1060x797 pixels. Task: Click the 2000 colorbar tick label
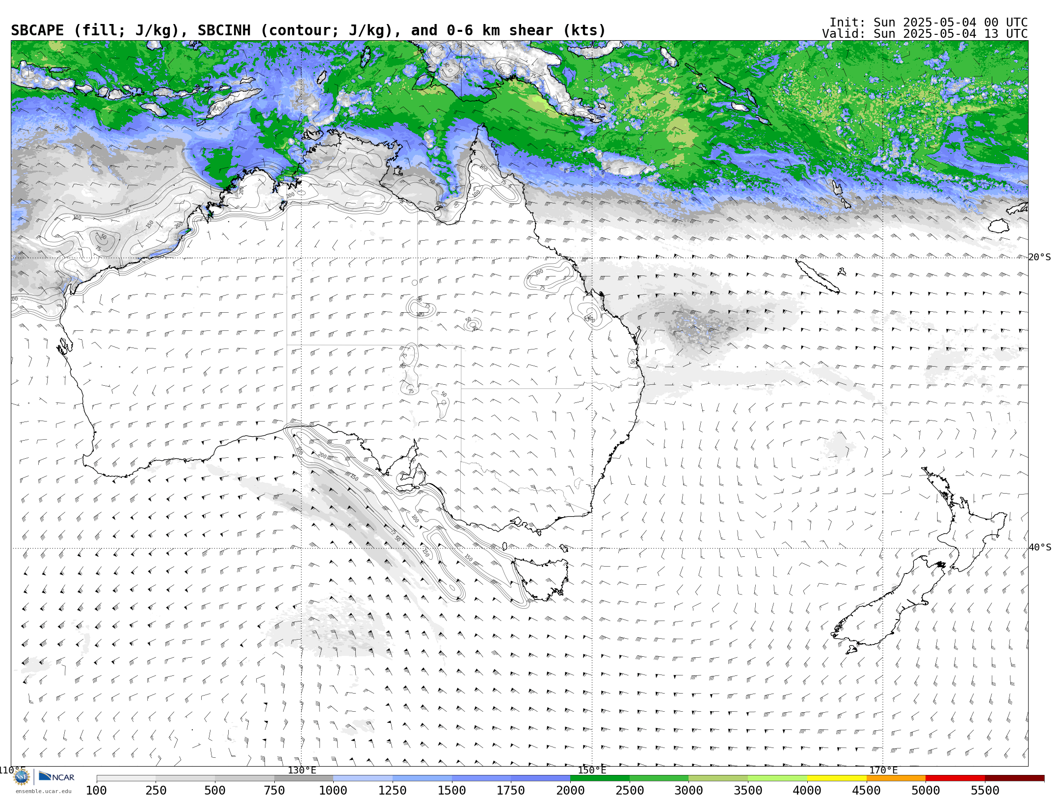[570, 790]
